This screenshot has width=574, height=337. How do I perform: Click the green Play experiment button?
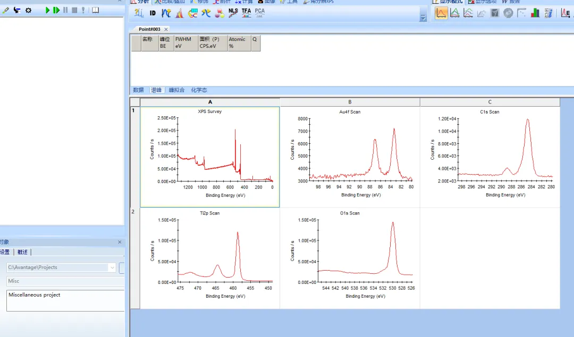pos(48,10)
